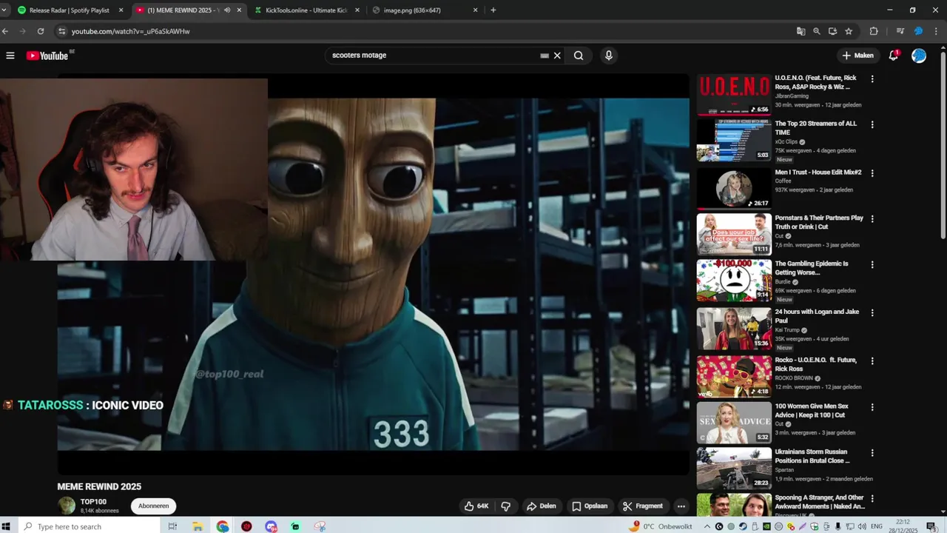Screen dimensions: 947x533
Task: Open options for Top 20 Streamers video
Action: [872, 125]
